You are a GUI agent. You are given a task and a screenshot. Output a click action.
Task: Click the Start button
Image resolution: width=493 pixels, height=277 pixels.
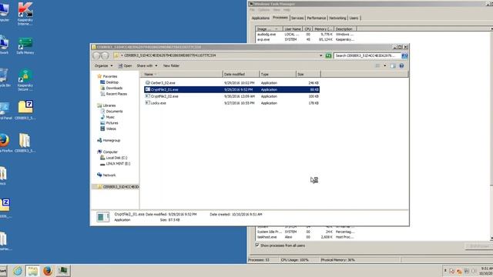pos(3,271)
